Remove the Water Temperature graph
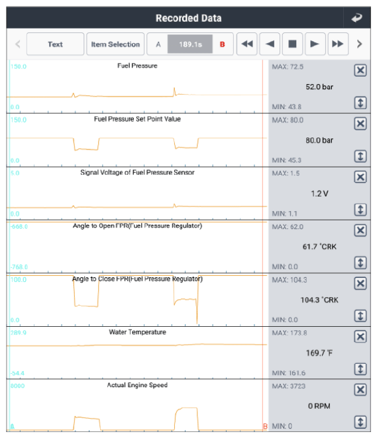 point(360,337)
